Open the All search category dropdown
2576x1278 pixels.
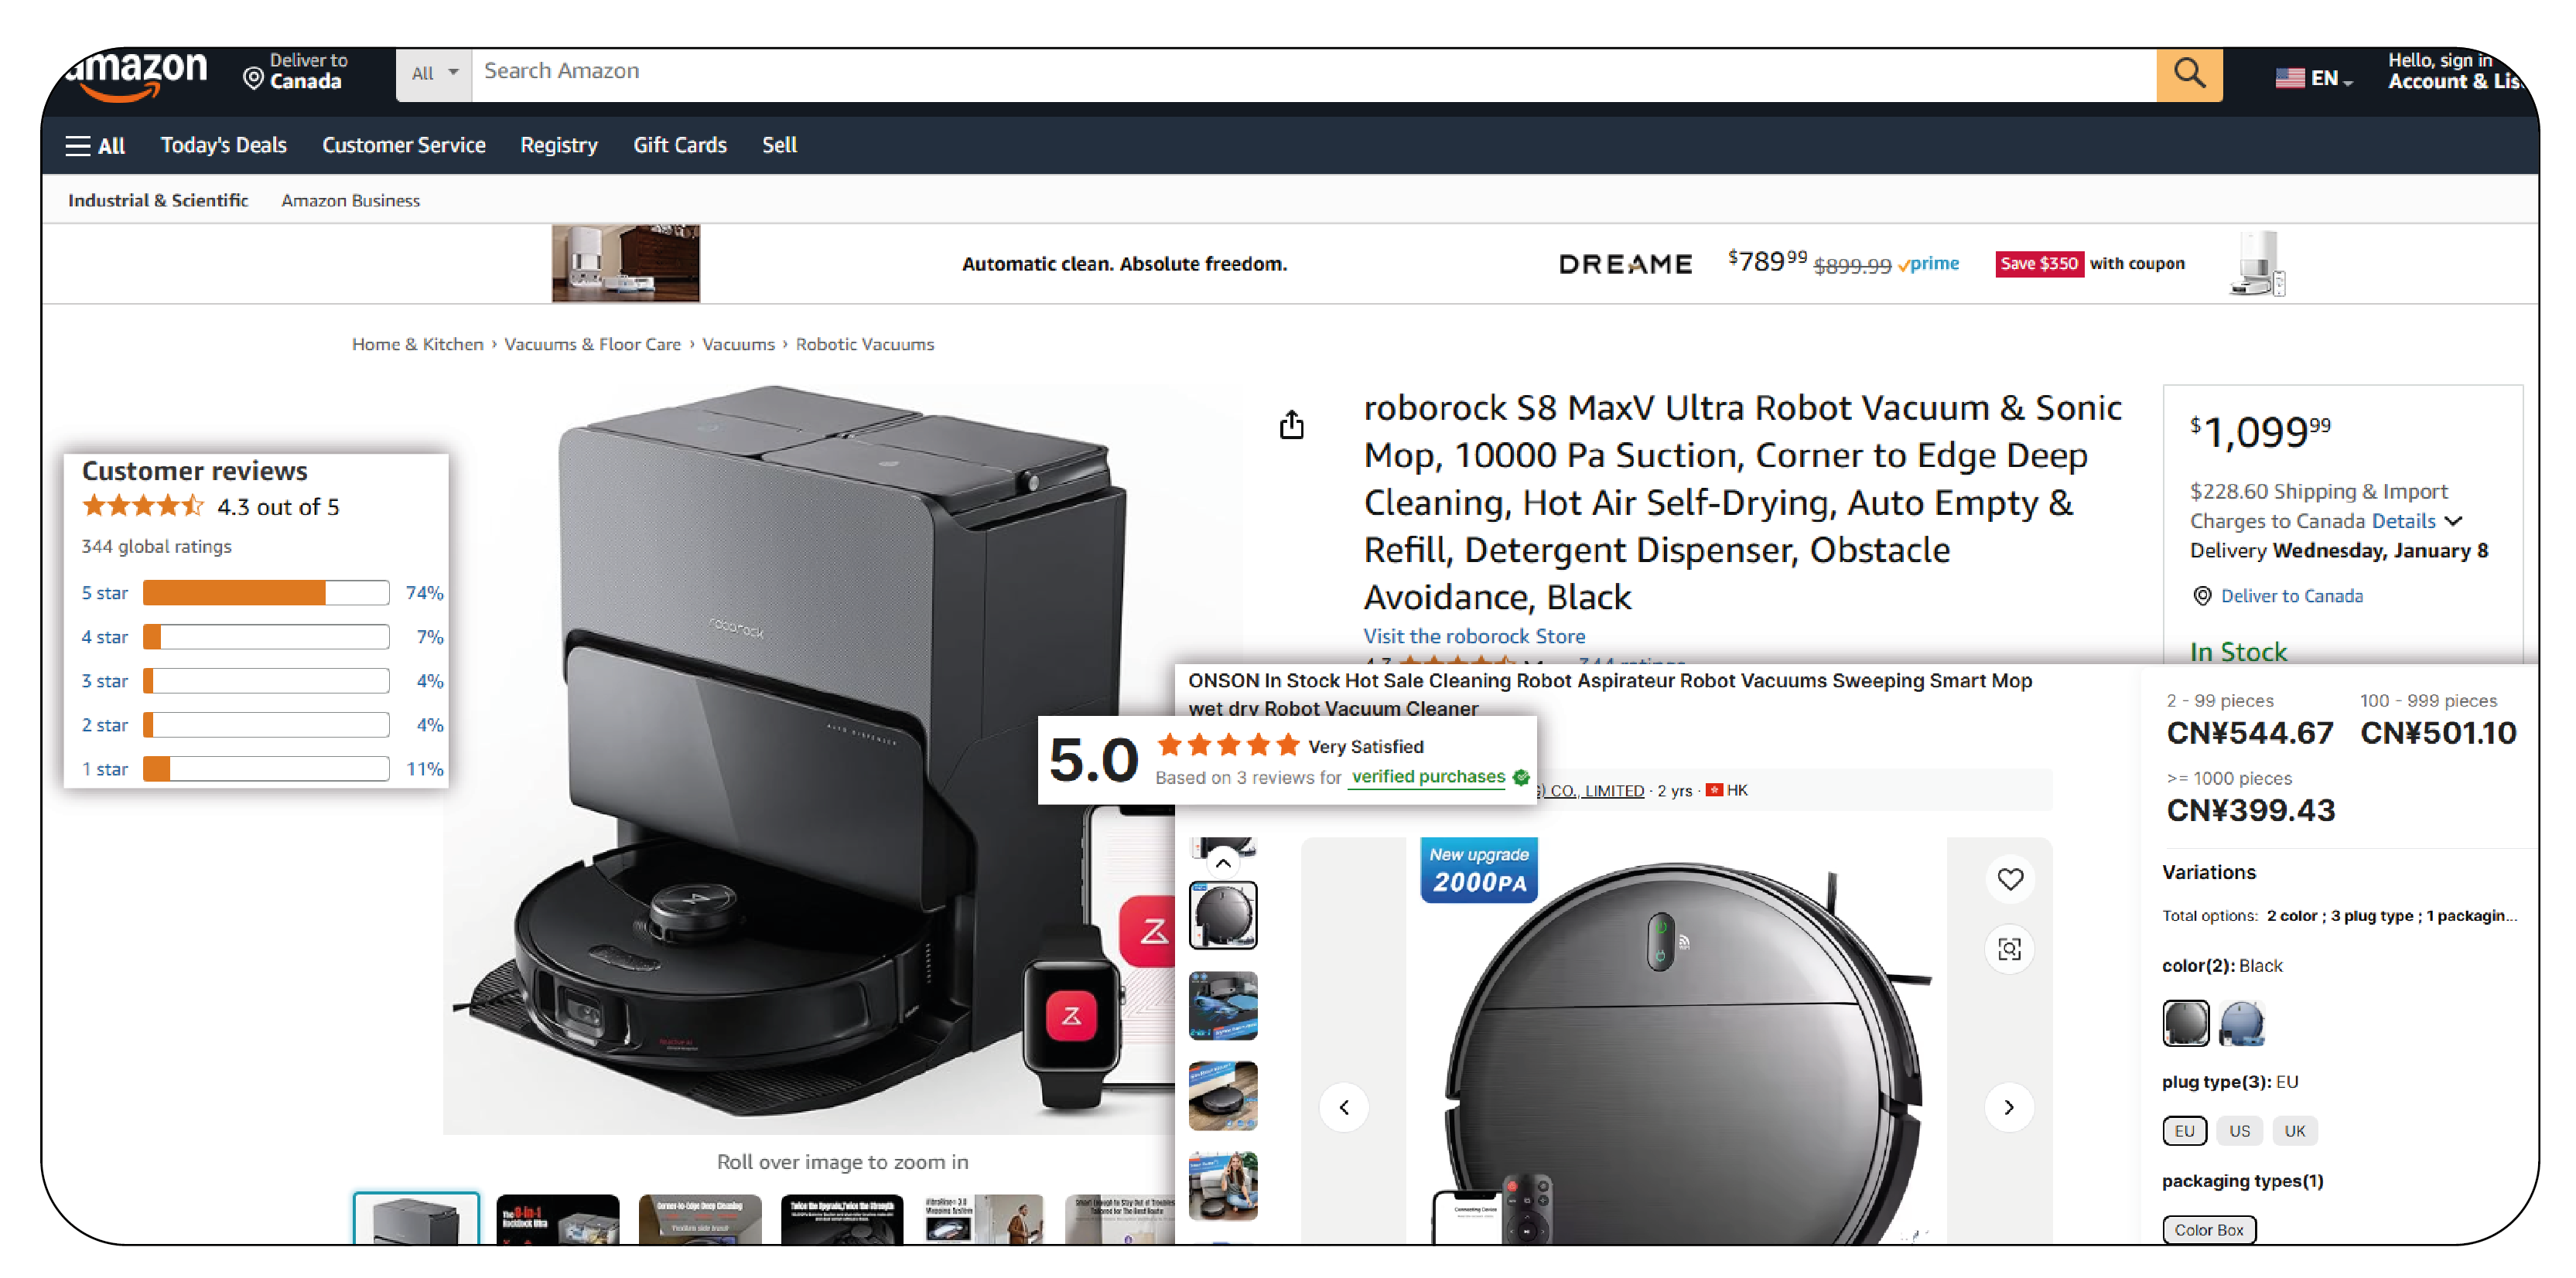pyautogui.click(x=434, y=74)
